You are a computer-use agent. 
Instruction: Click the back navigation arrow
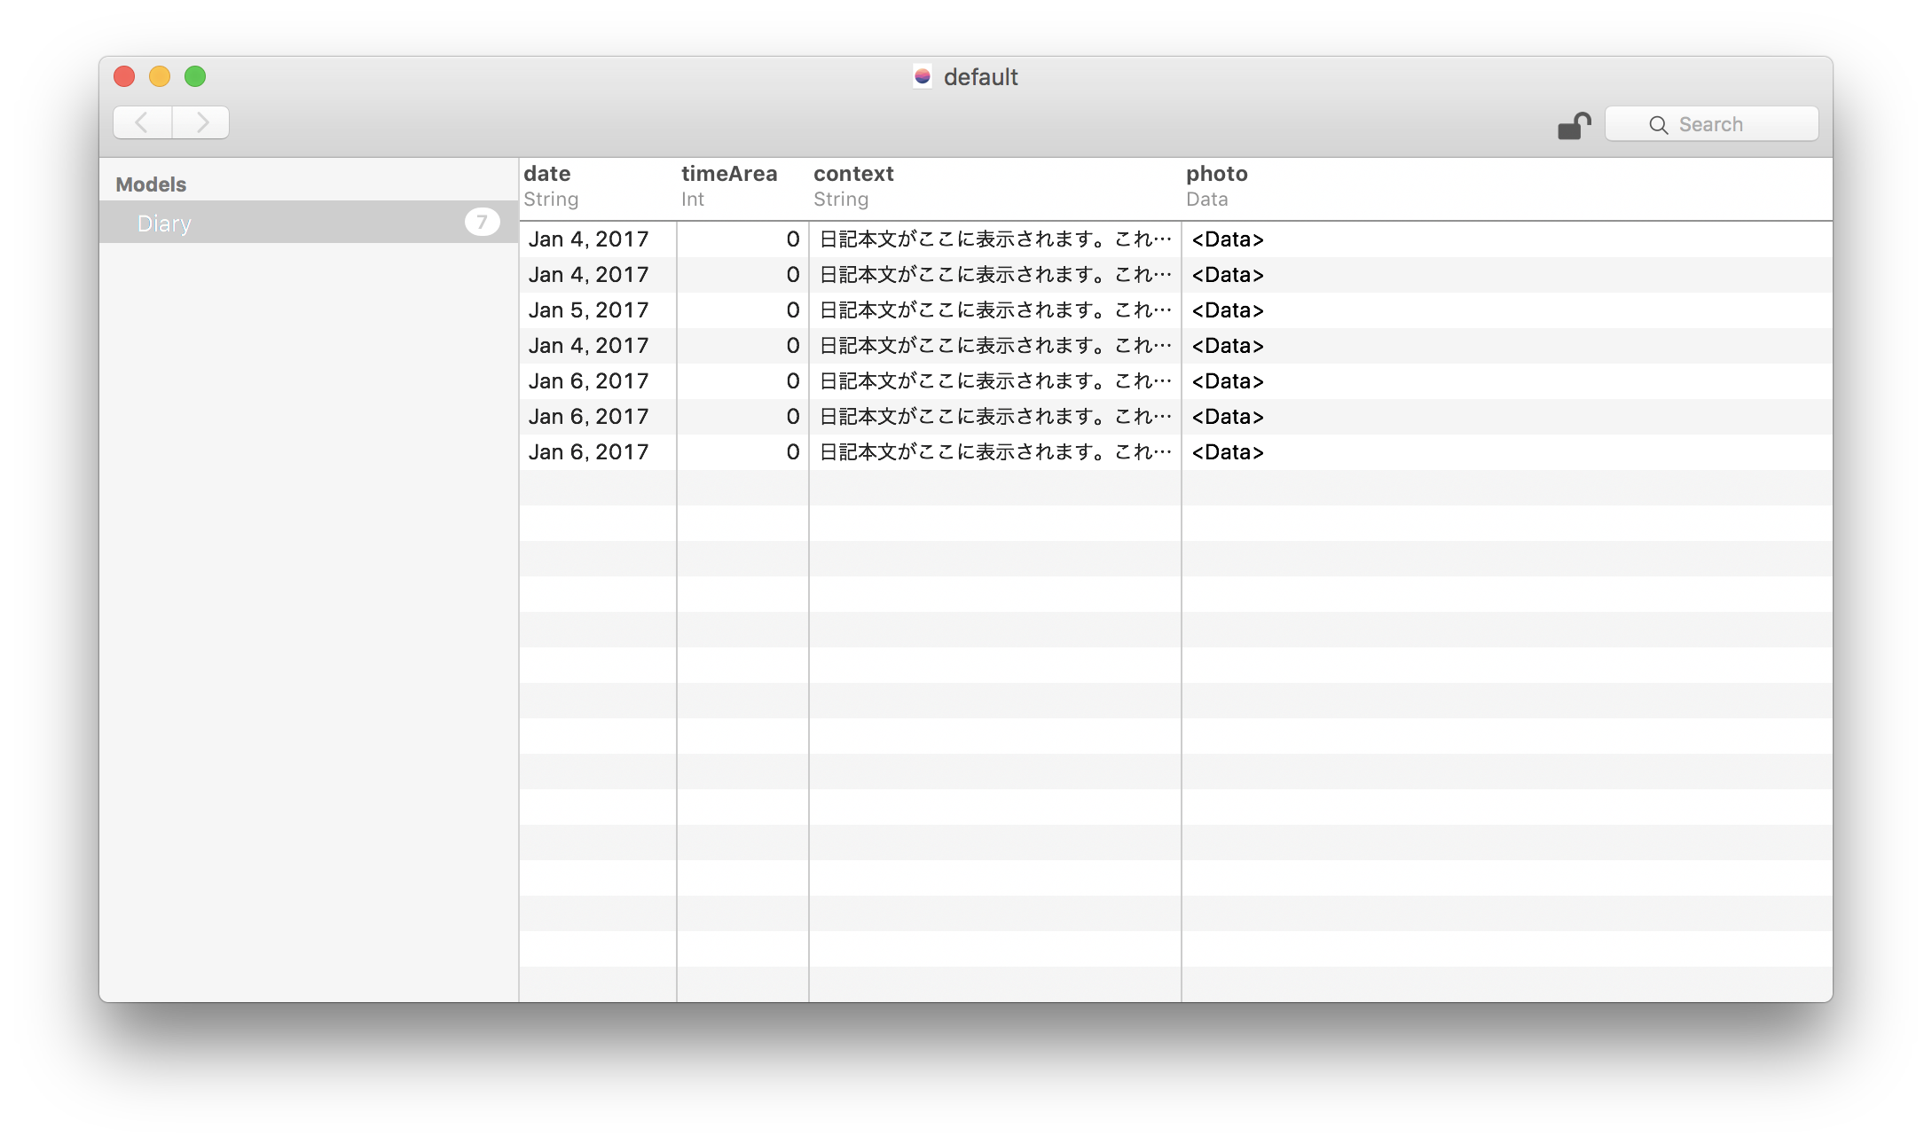[x=142, y=122]
